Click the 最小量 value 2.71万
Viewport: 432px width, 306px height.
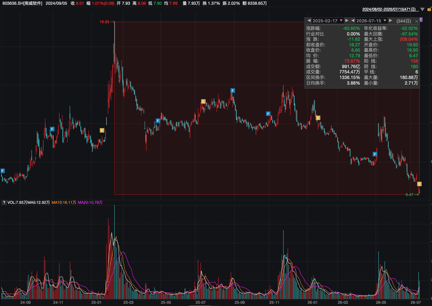[x=411, y=83]
